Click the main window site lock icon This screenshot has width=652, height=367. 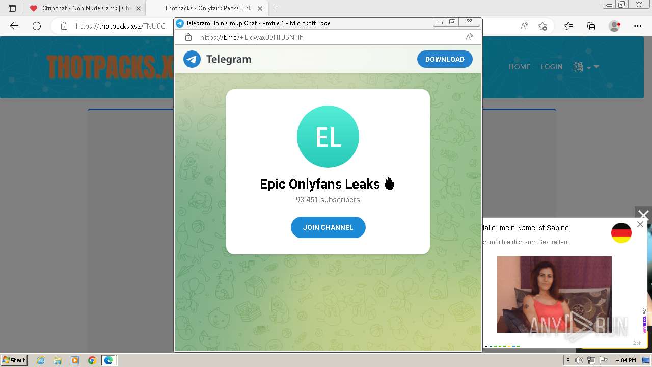point(64,26)
